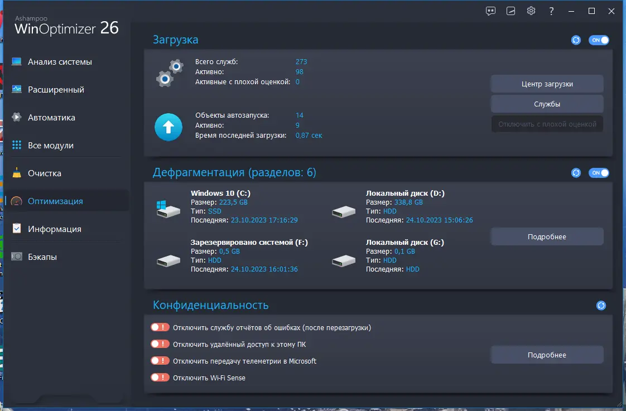The image size is (626, 411).
Task: Click the Автоматика sidebar icon
Action: [x=16, y=117]
